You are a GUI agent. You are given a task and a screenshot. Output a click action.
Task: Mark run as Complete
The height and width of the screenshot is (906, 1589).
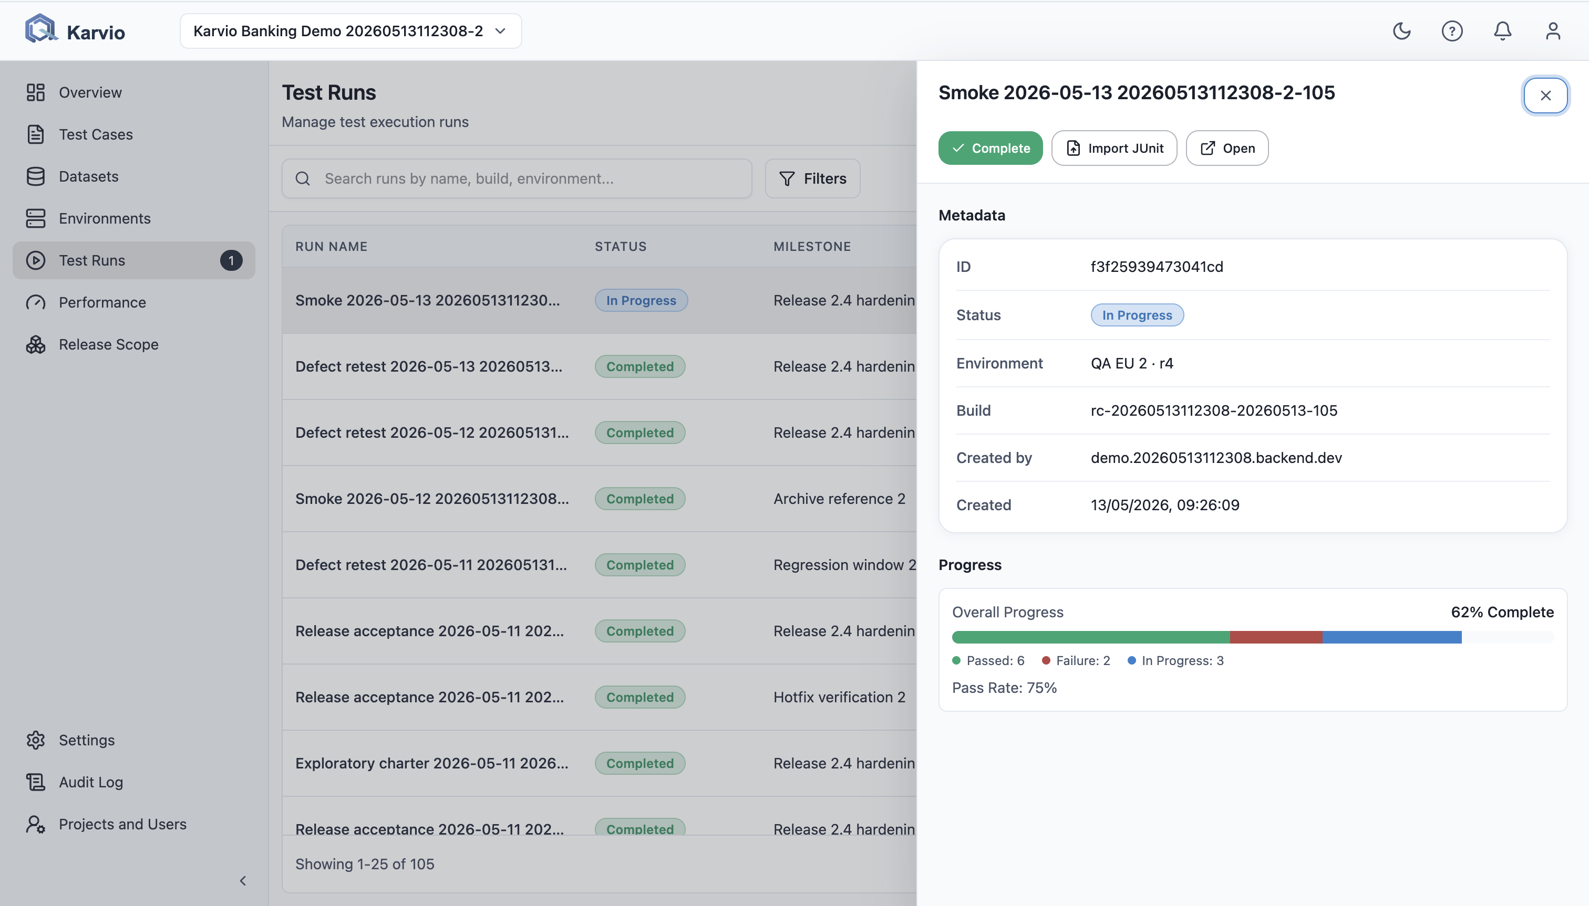click(x=990, y=148)
